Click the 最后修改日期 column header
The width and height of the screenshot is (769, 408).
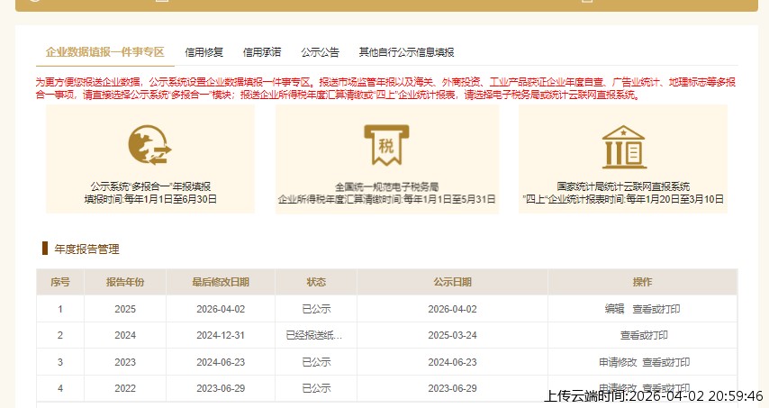pos(221,282)
